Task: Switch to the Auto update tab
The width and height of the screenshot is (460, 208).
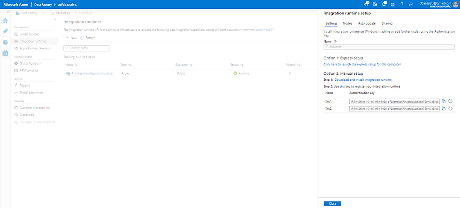Action: [x=367, y=23]
